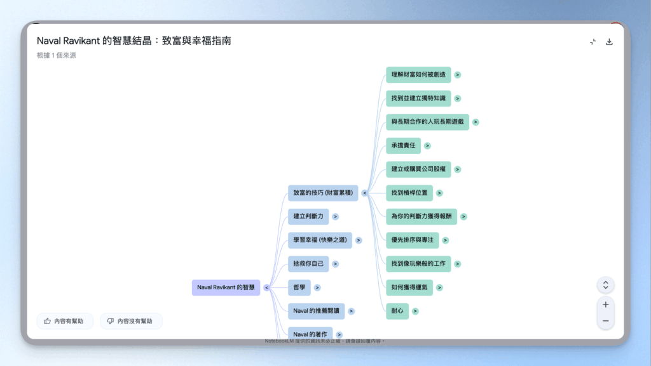Expand the 找到像玩樂般的工作 node arrow
651x366 pixels.
[x=458, y=264]
